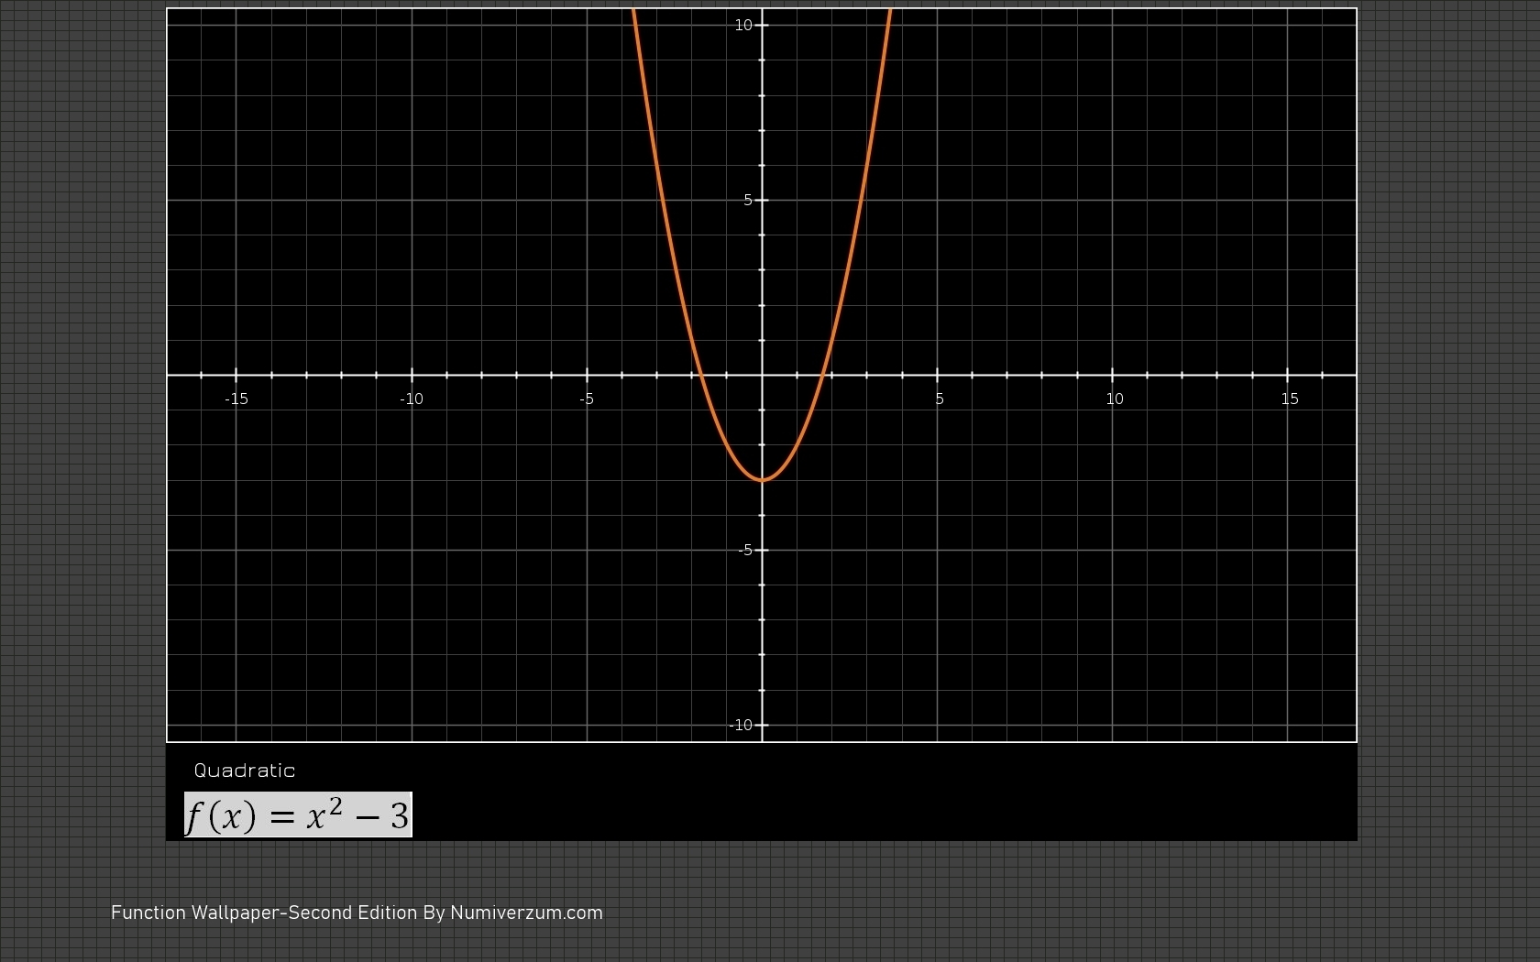Click the parabola's left x-axis intercept

[701, 375]
